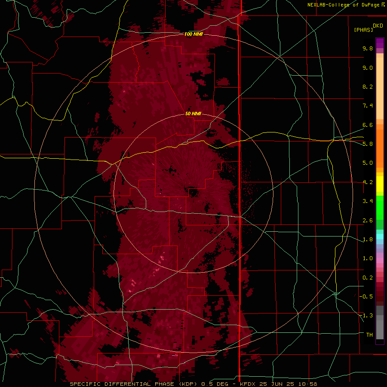Click the 100 NMI range ring label

click(x=193, y=34)
